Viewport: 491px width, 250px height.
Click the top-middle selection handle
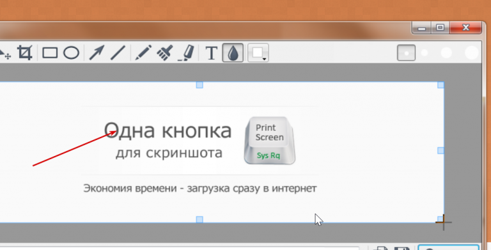pos(199,85)
